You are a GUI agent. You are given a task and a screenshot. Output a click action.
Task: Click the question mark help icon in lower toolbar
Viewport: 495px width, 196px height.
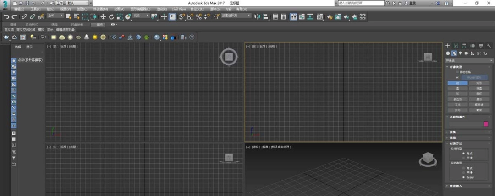(x=192, y=37)
